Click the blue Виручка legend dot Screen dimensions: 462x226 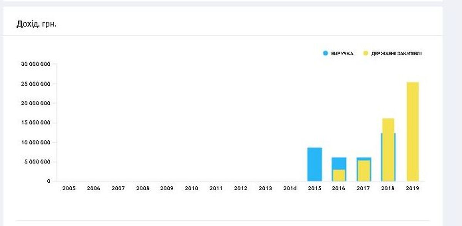coord(326,54)
